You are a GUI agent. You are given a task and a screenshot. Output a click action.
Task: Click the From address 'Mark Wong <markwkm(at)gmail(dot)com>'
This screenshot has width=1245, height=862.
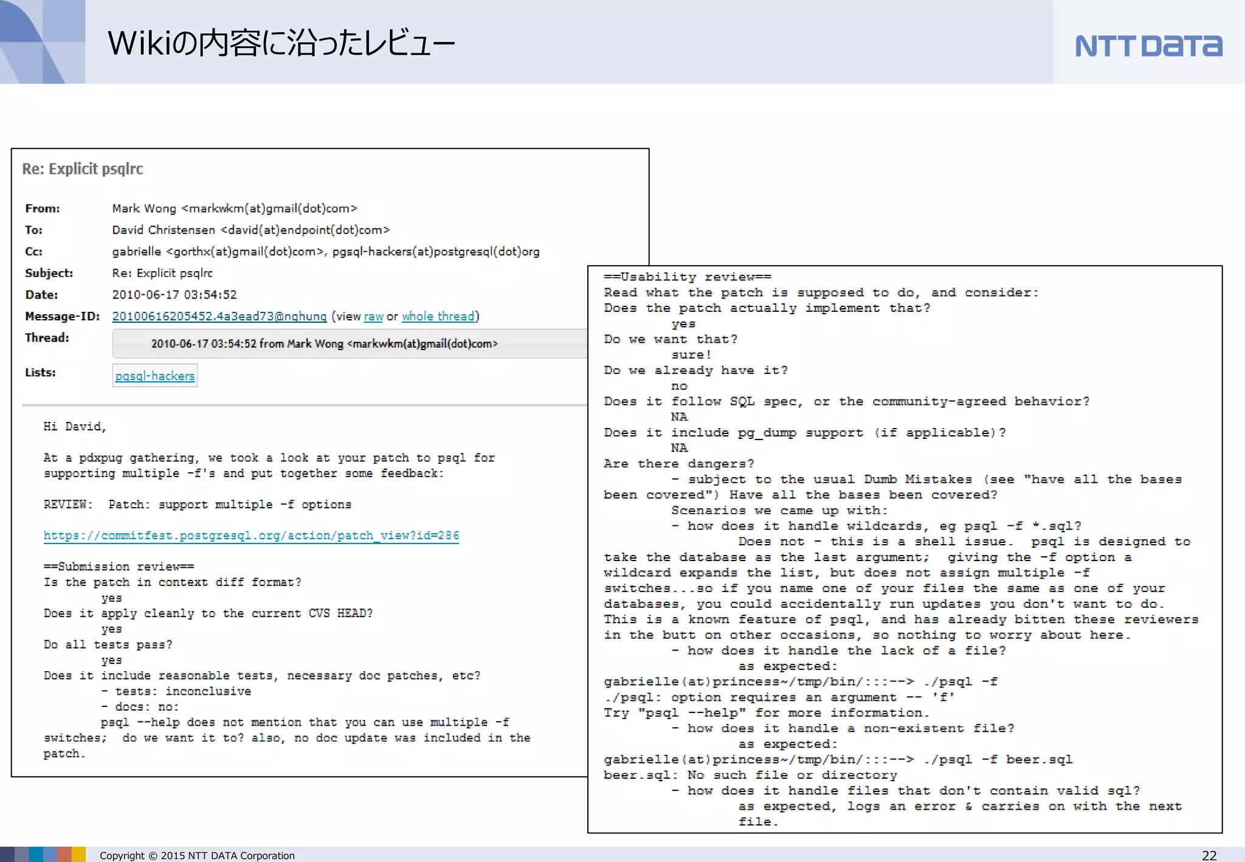235,209
